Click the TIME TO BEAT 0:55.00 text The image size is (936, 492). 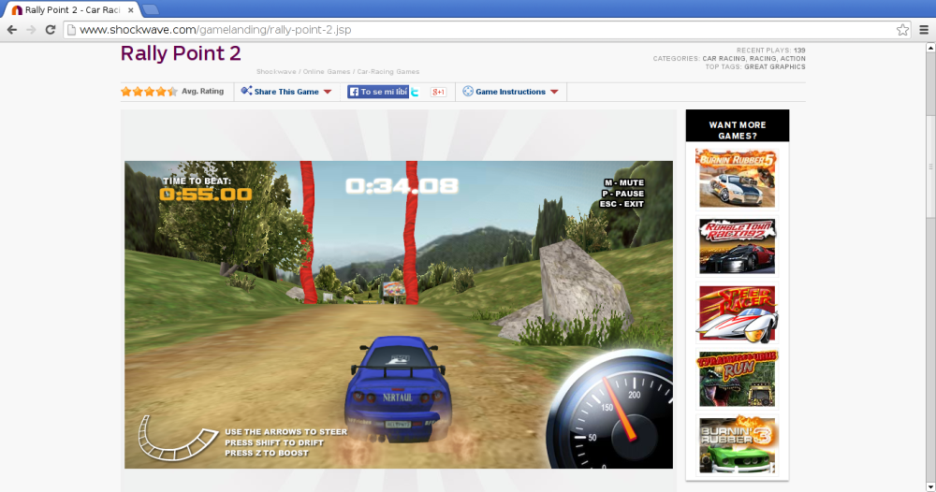(x=205, y=189)
